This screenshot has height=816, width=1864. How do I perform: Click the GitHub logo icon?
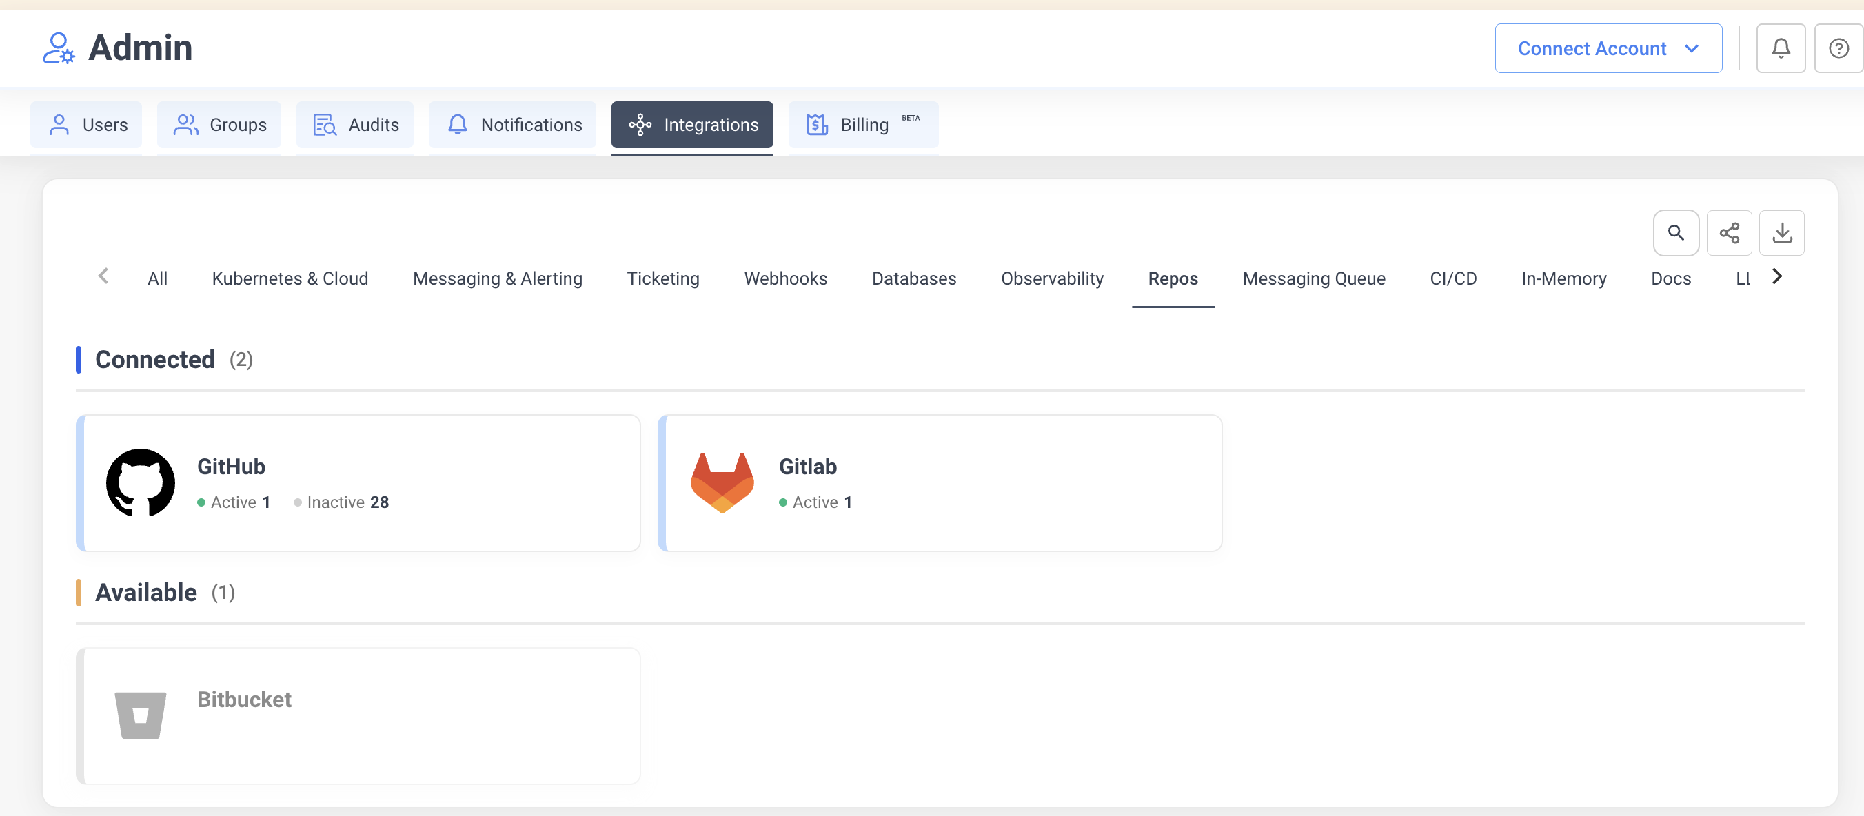tap(141, 482)
